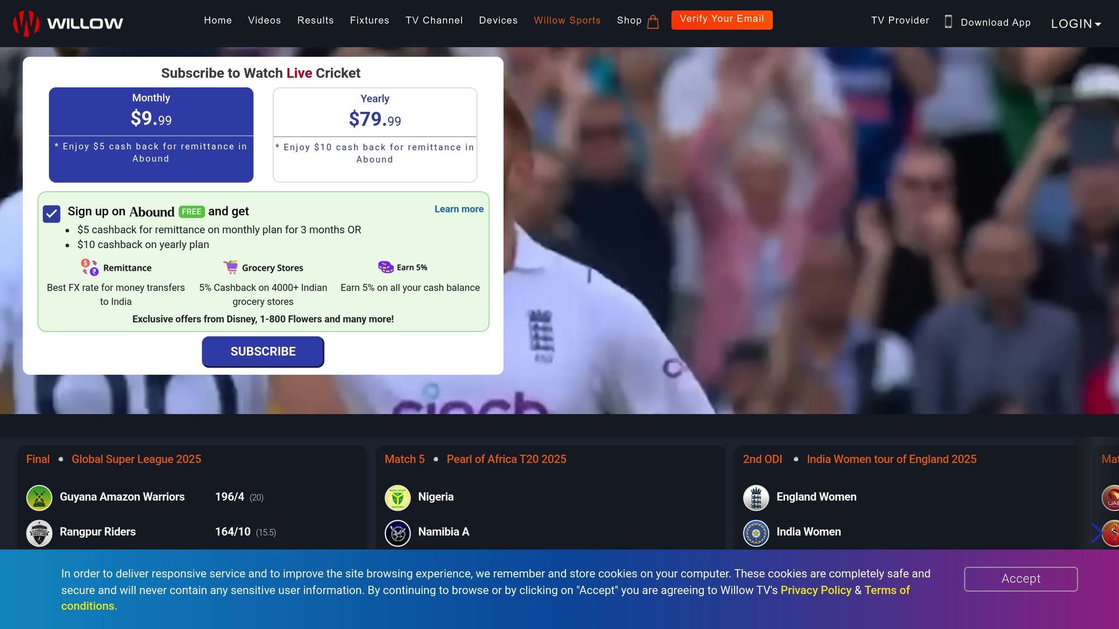Expand the LOGIN dropdown

click(x=1076, y=23)
